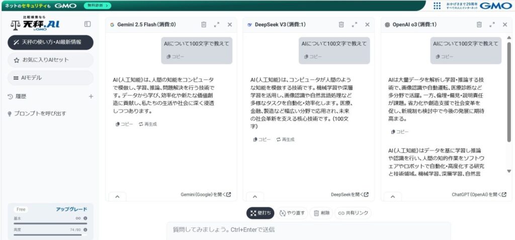Screen dimensions: 515x240
Task: Open 天秤の使い方・AI最新情報
Action: (x=50, y=42)
